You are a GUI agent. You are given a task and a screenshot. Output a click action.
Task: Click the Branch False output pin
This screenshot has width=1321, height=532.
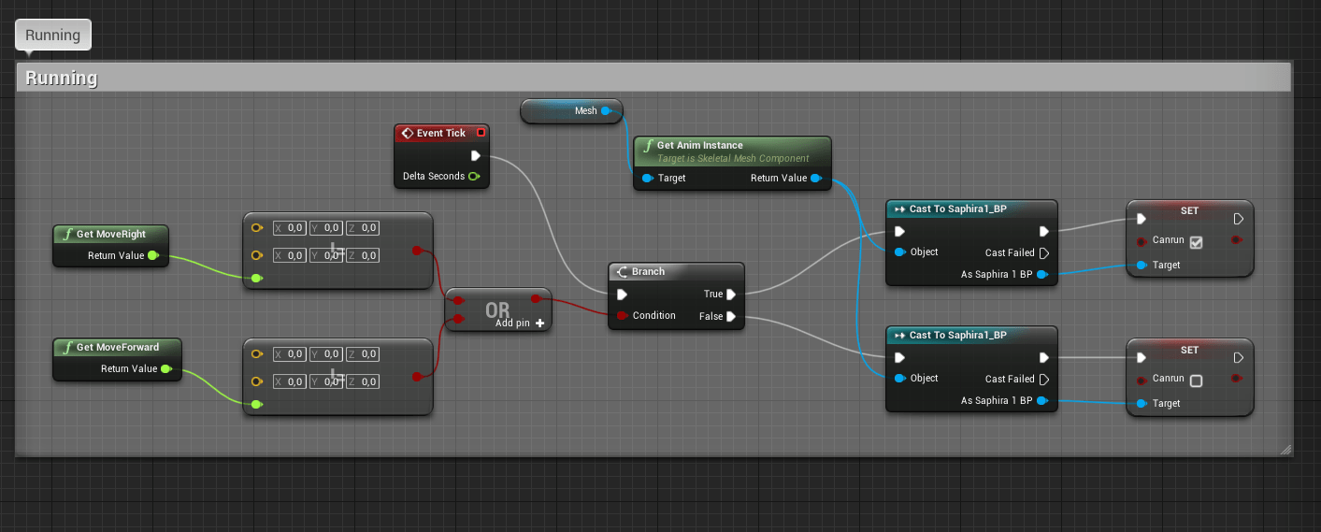click(x=732, y=316)
